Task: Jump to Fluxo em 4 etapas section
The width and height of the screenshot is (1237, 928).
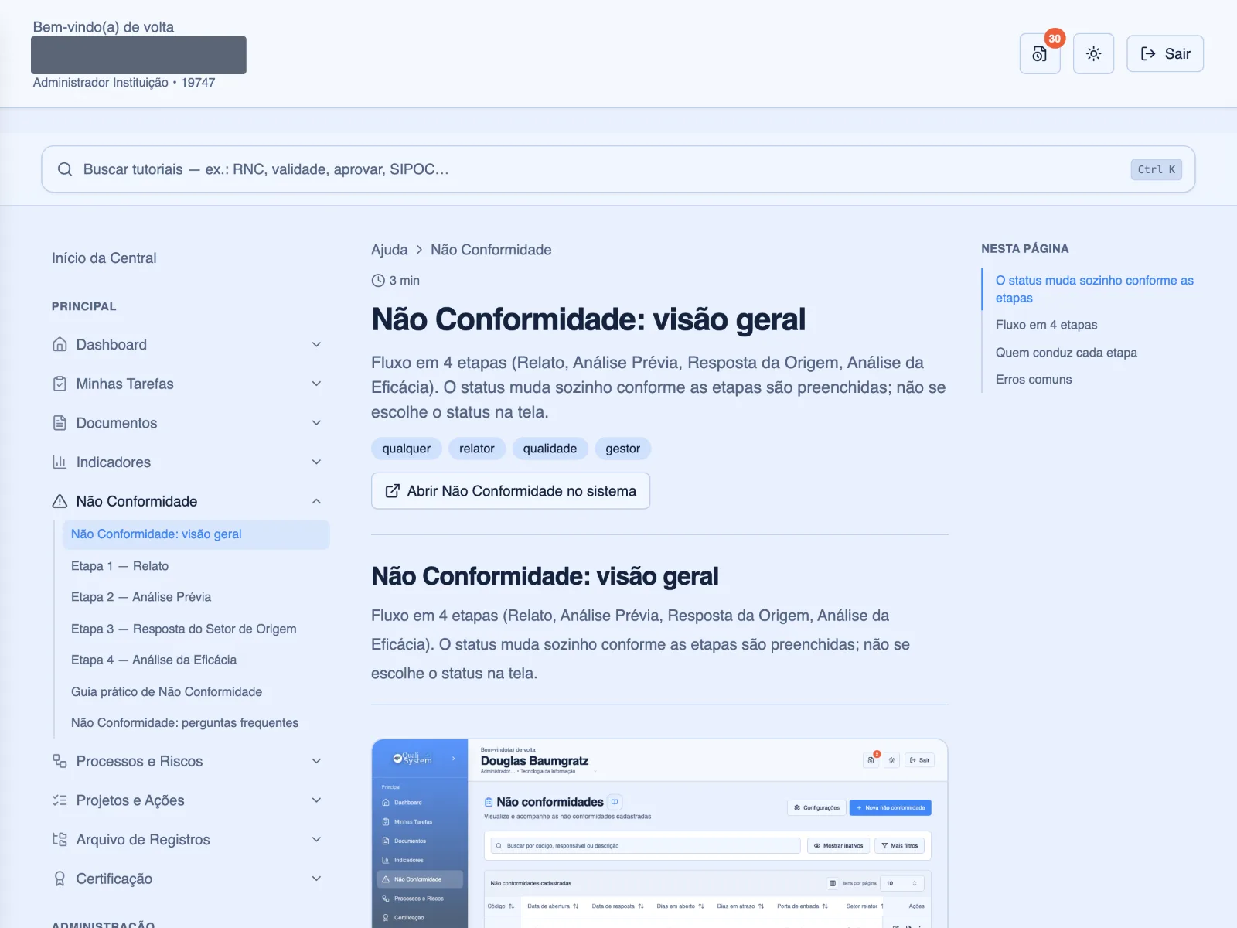Action: [1046, 325]
